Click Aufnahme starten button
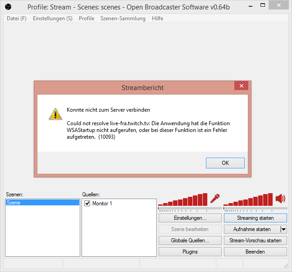Screen dimensions: 292x272 [252, 229]
